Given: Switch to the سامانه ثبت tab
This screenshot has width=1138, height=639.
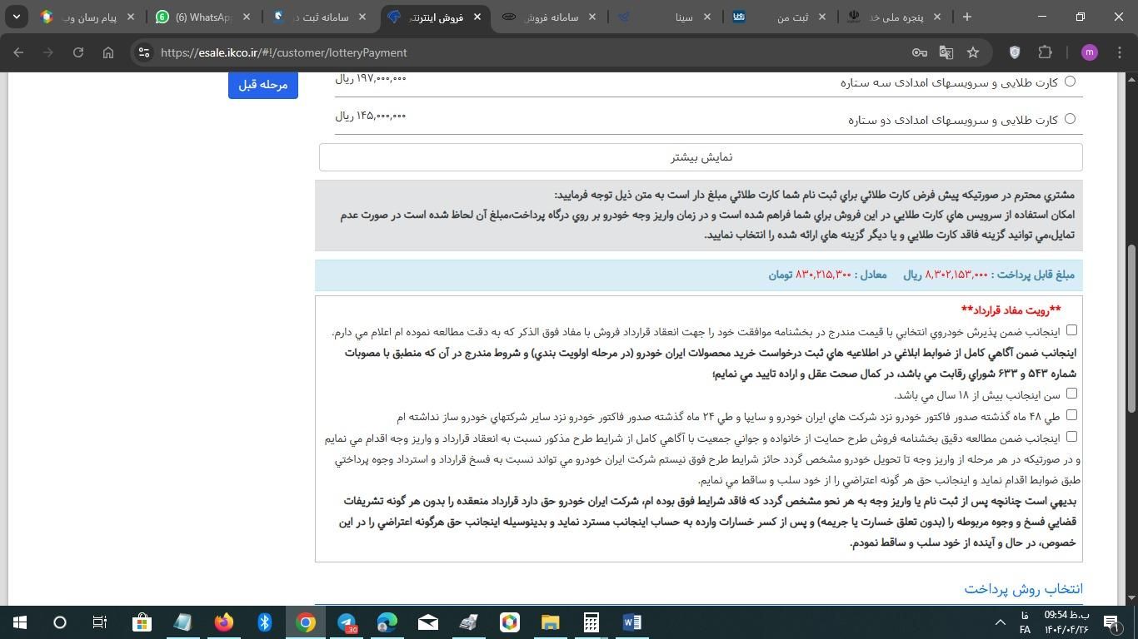Looking at the screenshot, I should tap(320, 17).
